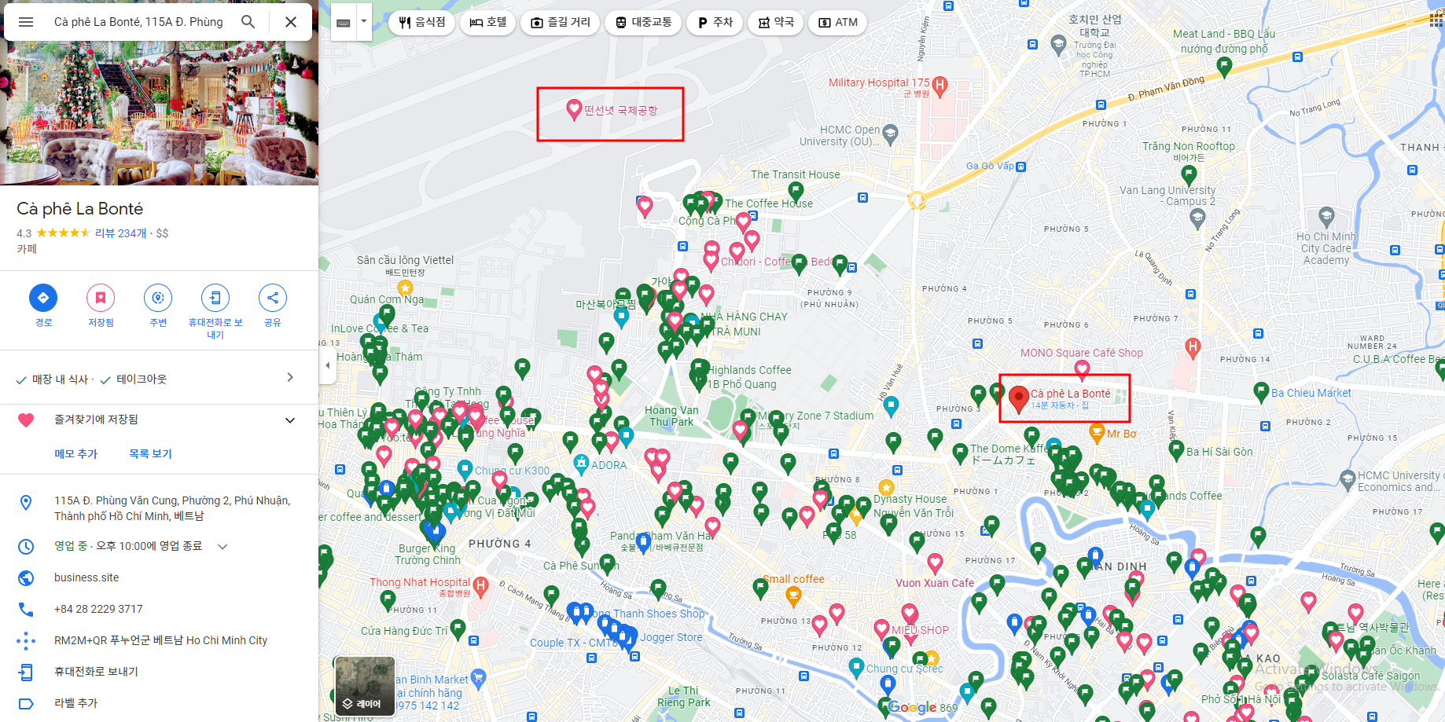
Task: Collapse the side panel with the arrow tab
Action: pos(328,365)
